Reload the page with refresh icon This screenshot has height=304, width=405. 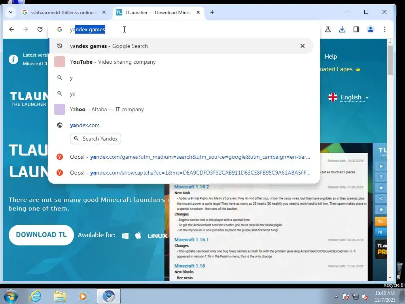(40, 29)
